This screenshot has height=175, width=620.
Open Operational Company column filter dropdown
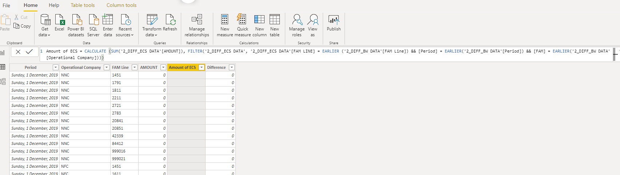coord(107,67)
